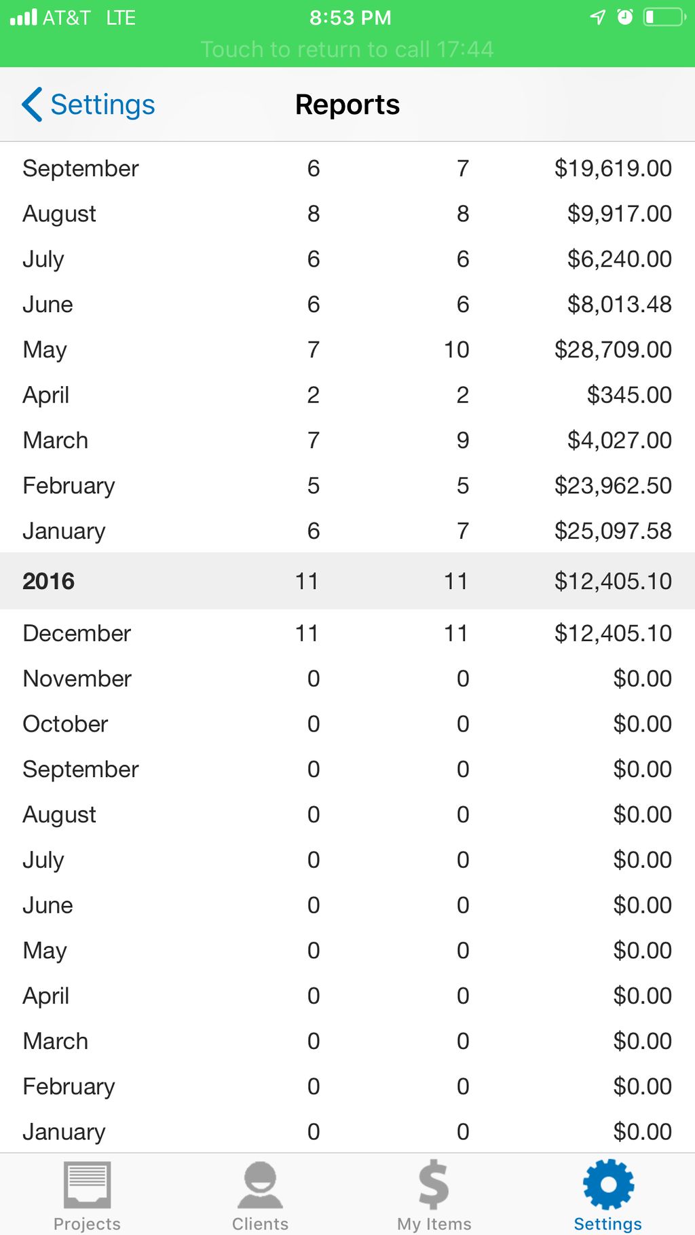Select the 2016 year summary row
695x1235 pixels.
[x=347, y=581]
